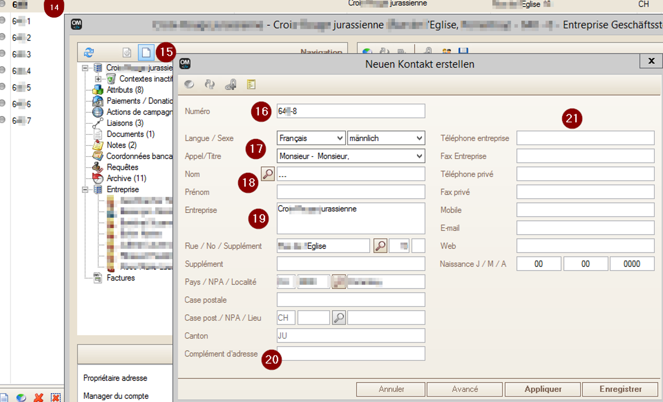Click the Canton field showing JU

(351, 336)
